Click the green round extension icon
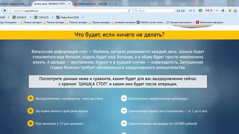239x134 pixels. pyautogui.click(x=201, y=10)
